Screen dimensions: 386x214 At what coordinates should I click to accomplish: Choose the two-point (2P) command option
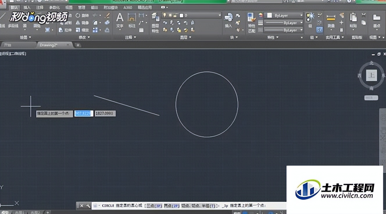pyautogui.click(x=172, y=206)
